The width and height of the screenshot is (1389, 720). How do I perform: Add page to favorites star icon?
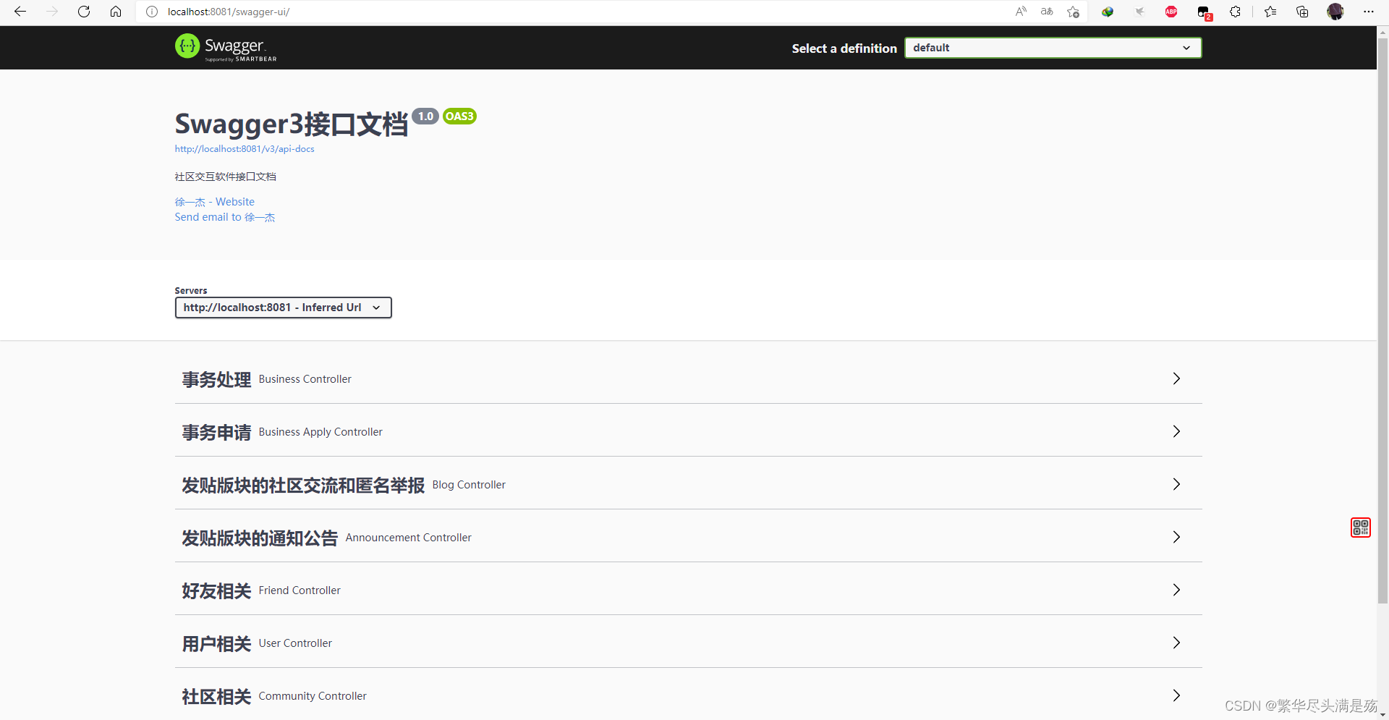[1074, 12]
